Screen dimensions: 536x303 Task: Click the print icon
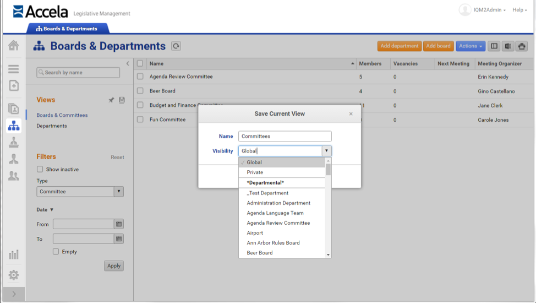[x=522, y=46]
